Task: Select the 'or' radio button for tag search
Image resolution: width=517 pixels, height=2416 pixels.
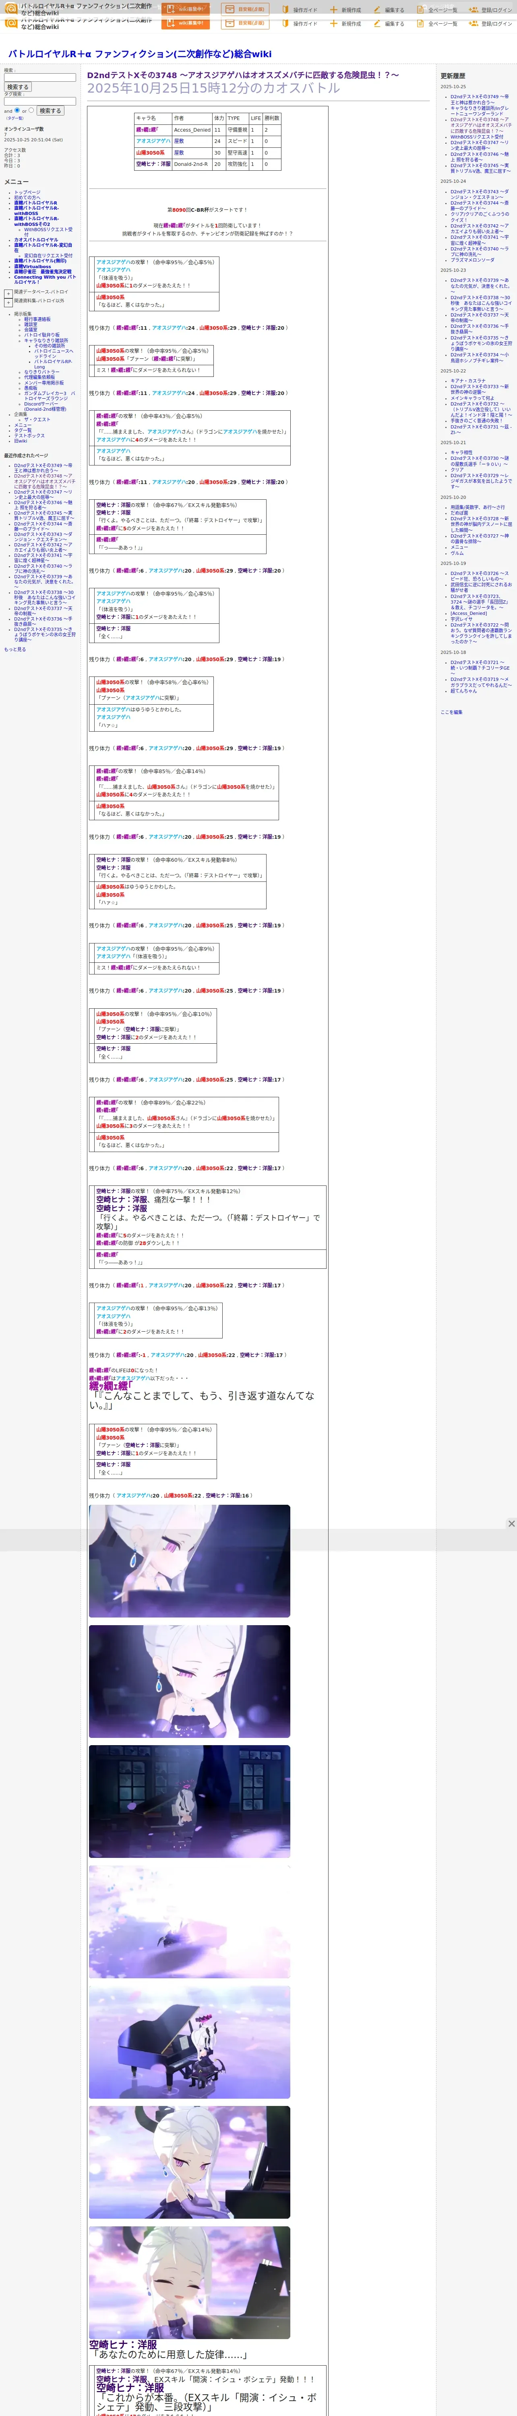Action: (x=32, y=111)
